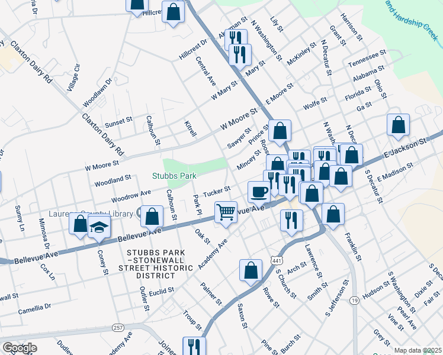Viewport: 443px width, 355px height.
Task: Click the Laurens County Library pin icon
Action: pyautogui.click(x=138, y=213)
